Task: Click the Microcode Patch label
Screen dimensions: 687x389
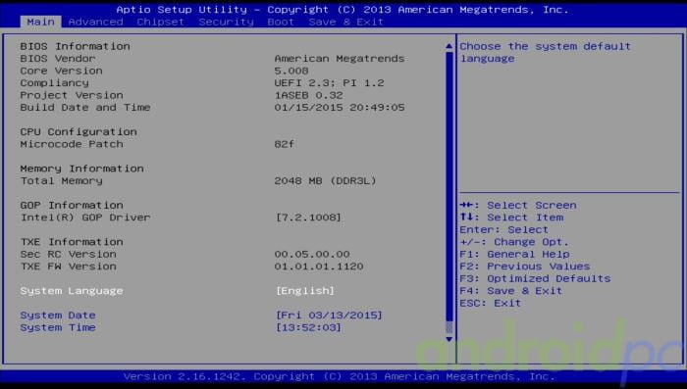Action: (72, 144)
